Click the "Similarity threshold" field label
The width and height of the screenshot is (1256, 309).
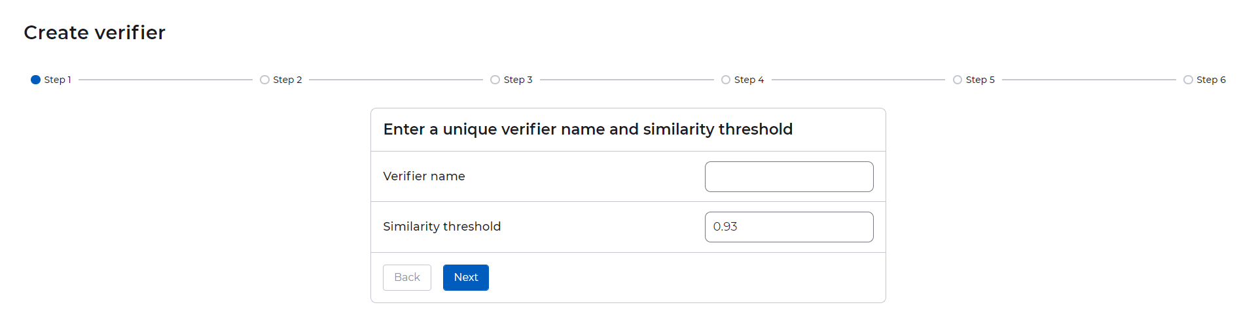coord(442,227)
